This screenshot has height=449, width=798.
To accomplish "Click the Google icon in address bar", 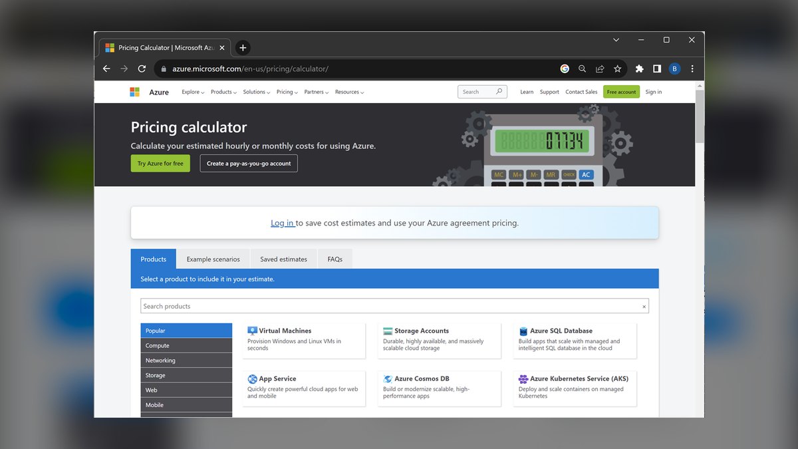I will point(565,69).
